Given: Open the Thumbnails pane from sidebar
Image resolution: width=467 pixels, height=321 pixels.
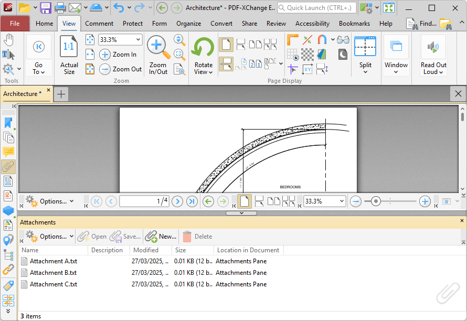Looking at the screenshot, I should tap(8, 137).
